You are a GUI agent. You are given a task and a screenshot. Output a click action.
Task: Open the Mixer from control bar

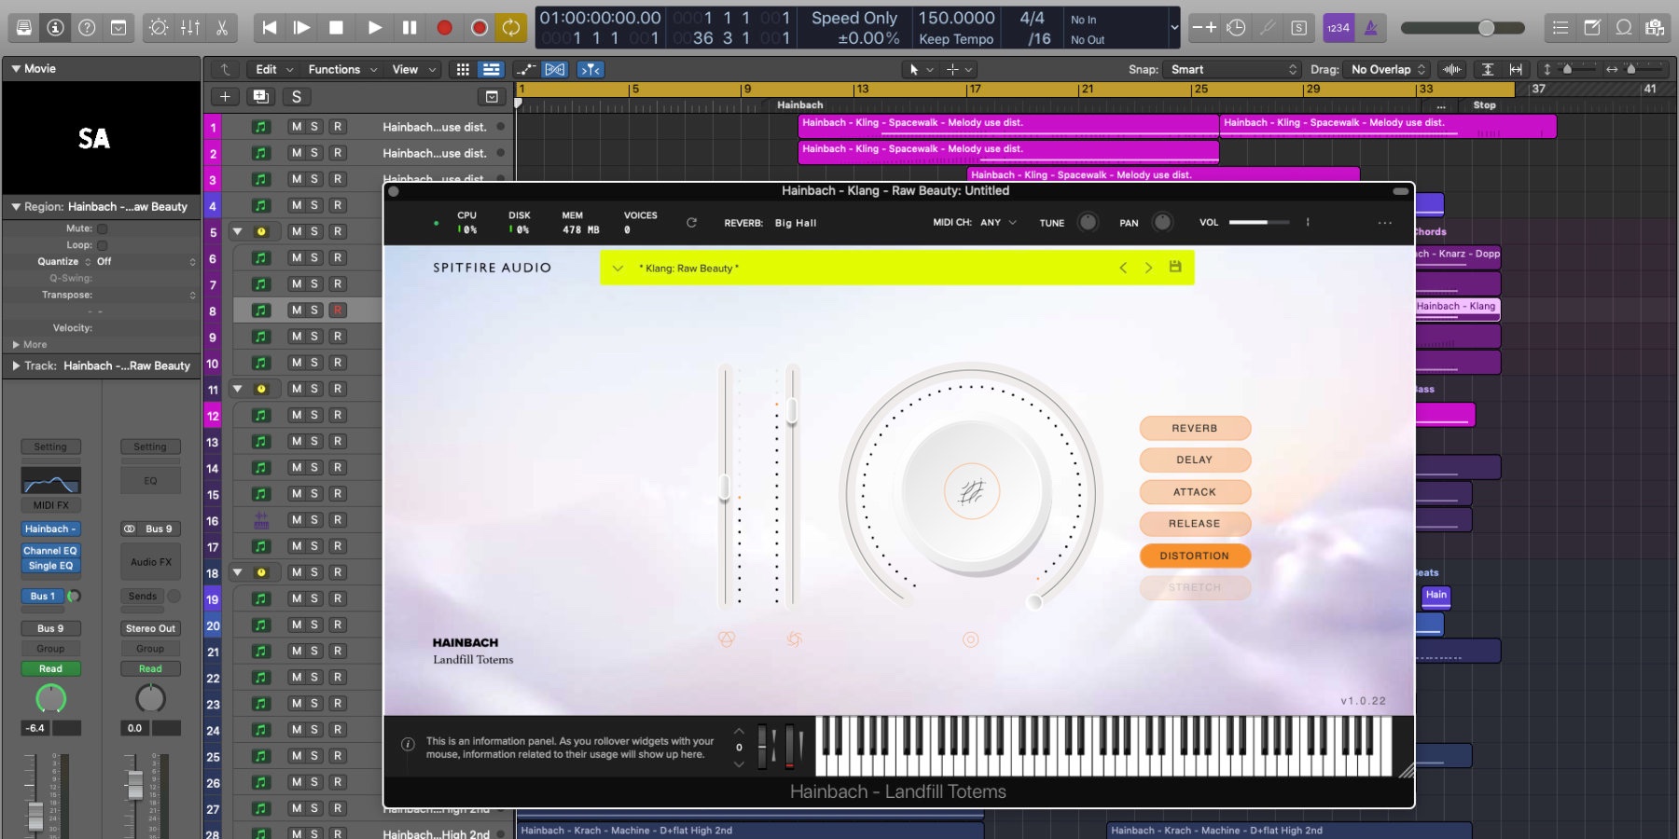pos(190,28)
